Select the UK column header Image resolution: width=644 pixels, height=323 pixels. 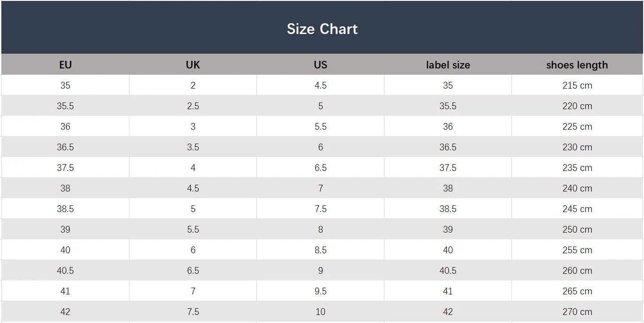pos(193,65)
